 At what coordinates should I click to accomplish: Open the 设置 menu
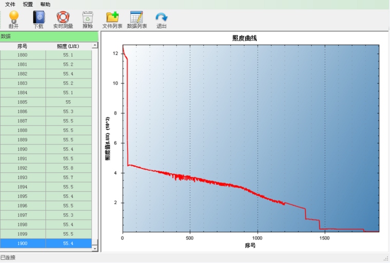tap(28, 4)
